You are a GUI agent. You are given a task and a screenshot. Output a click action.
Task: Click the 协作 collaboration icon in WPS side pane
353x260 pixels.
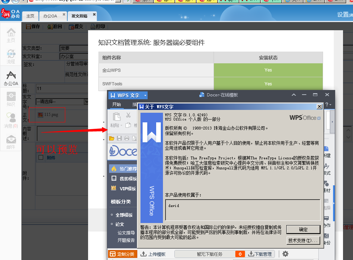pyautogui.click(x=326, y=218)
